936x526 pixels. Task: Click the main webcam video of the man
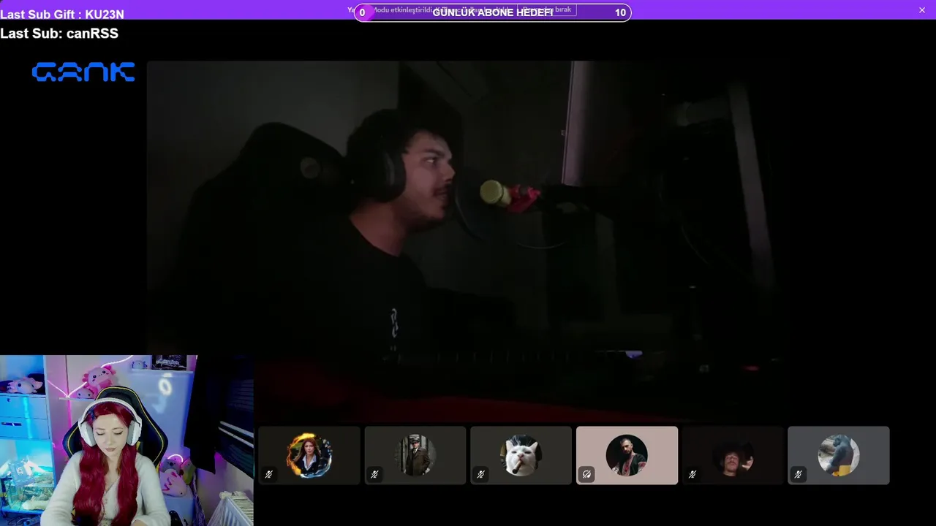click(468, 241)
